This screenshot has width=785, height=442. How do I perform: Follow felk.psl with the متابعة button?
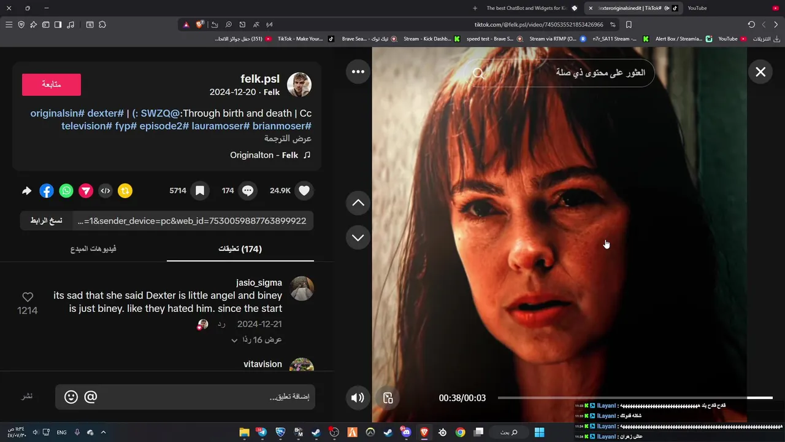(52, 85)
